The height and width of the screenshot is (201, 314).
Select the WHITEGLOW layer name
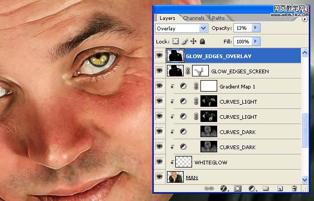(x=211, y=162)
